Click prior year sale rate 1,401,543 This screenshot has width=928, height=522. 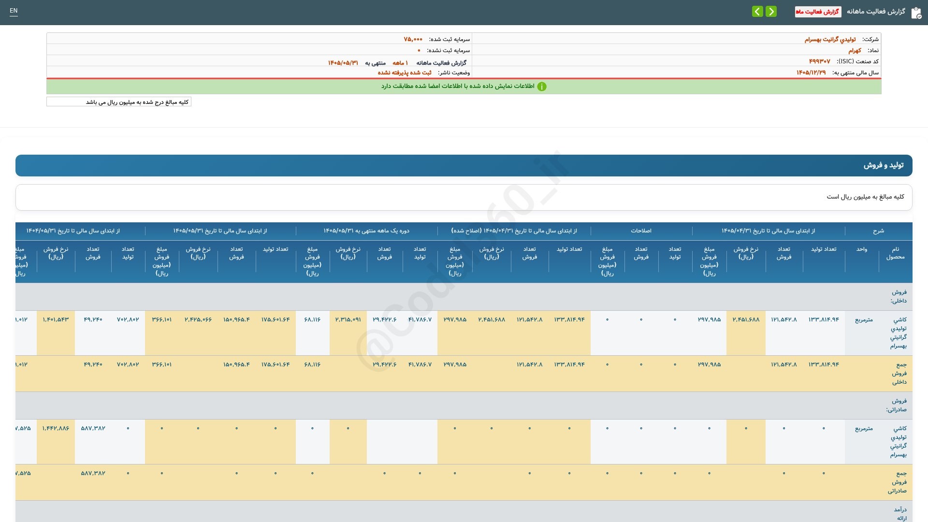tap(56, 320)
